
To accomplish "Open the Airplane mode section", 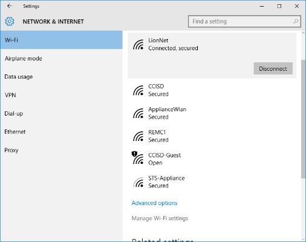I will tap(61, 59).
